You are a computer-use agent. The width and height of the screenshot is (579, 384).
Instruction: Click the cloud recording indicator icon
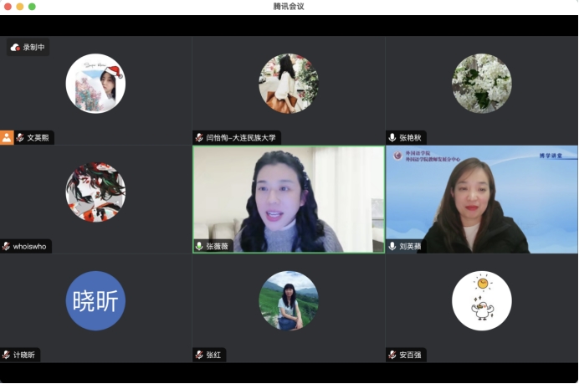coord(15,48)
